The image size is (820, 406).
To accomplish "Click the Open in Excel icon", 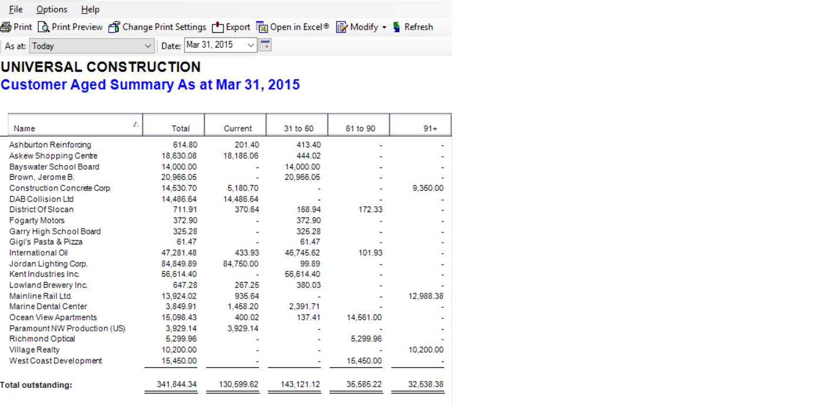I will tap(262, 27).
